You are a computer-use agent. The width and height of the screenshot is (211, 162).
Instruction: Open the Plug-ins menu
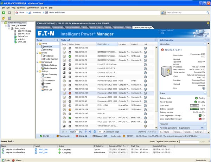tap(44, 8)
